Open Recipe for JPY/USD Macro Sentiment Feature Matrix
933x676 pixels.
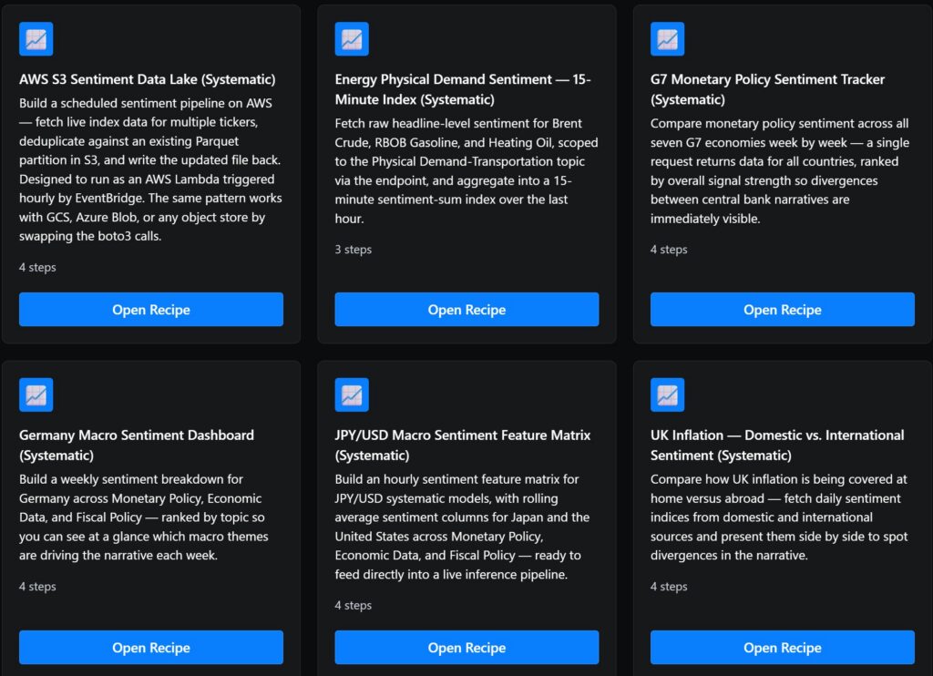pos(466,648)
